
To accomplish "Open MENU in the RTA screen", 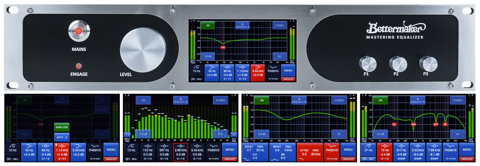I will pos(230,150).
